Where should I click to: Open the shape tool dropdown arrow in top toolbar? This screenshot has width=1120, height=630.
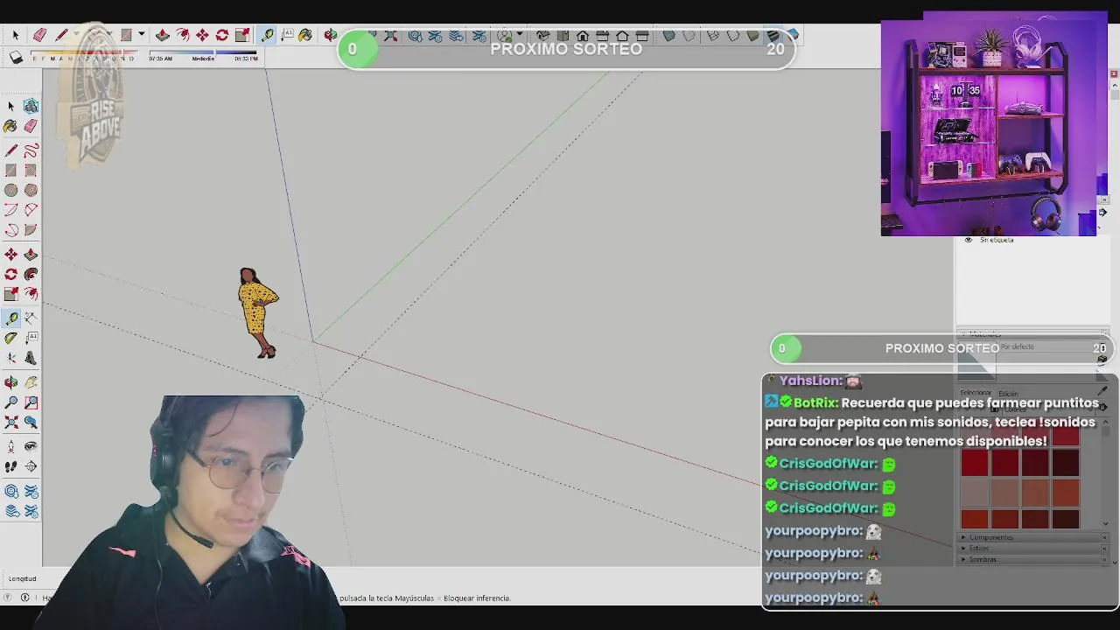(x=141, y=35)
